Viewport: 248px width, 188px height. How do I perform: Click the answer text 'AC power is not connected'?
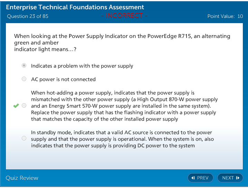[x=63, y=79]
